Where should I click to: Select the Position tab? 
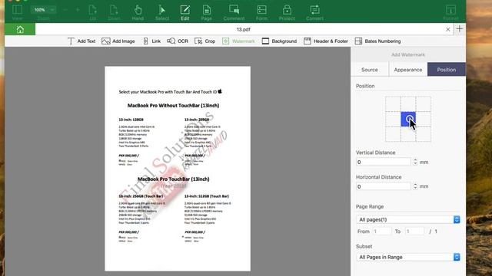(447, 70)
